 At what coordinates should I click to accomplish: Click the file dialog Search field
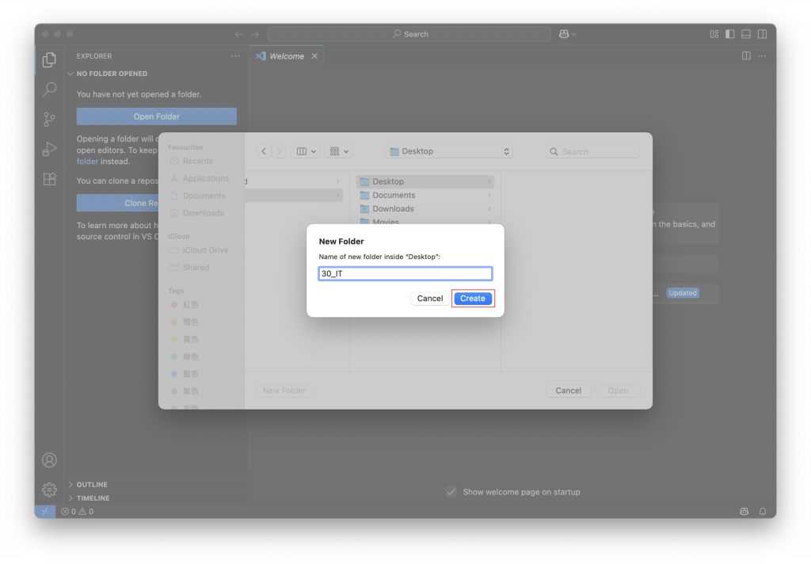pyautogui.click(x=592, y=151)
